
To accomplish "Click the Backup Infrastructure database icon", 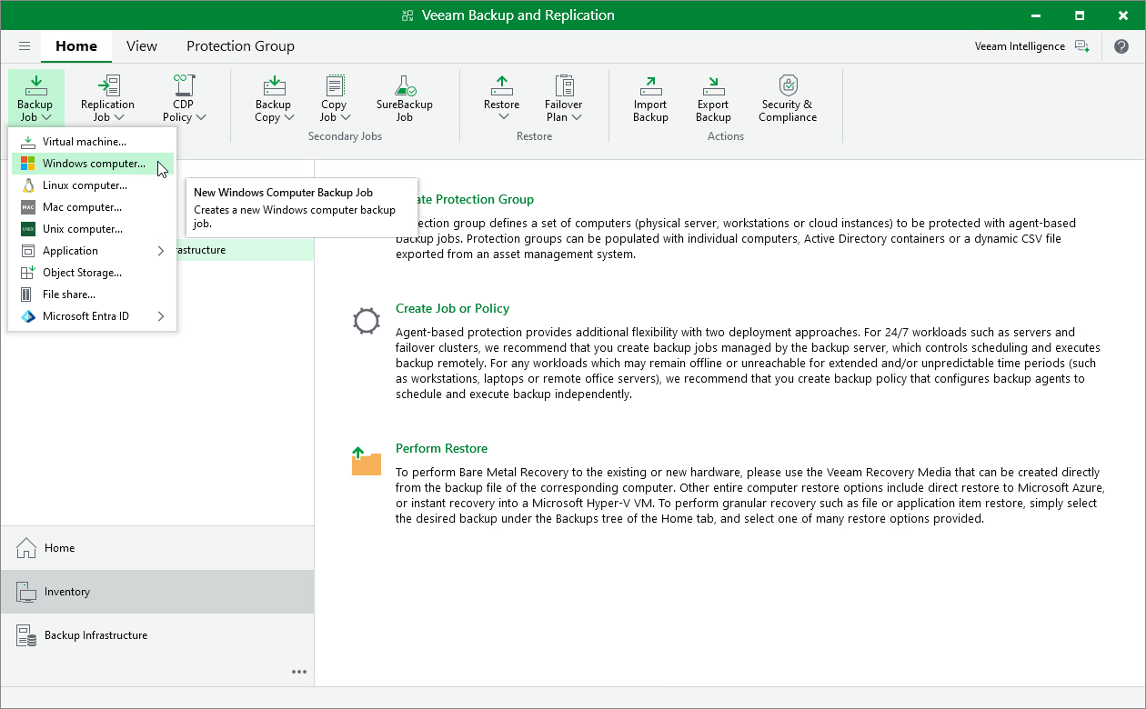I will (x=25, y=635).
